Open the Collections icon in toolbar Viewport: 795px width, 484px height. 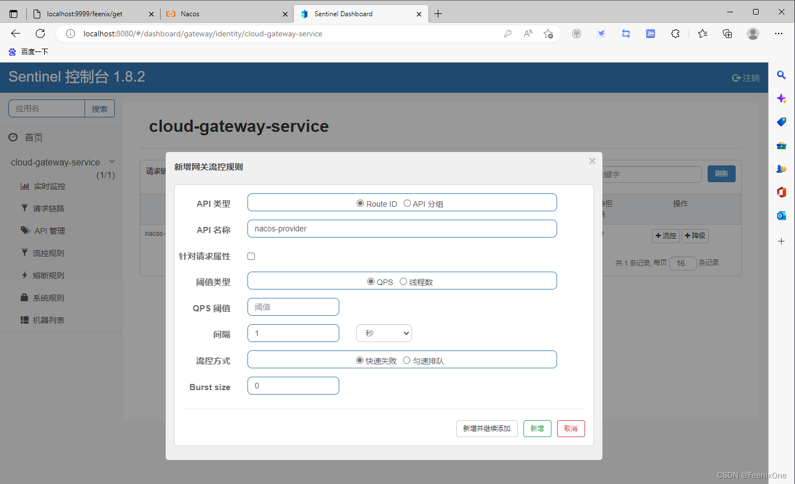click(727, 34)
